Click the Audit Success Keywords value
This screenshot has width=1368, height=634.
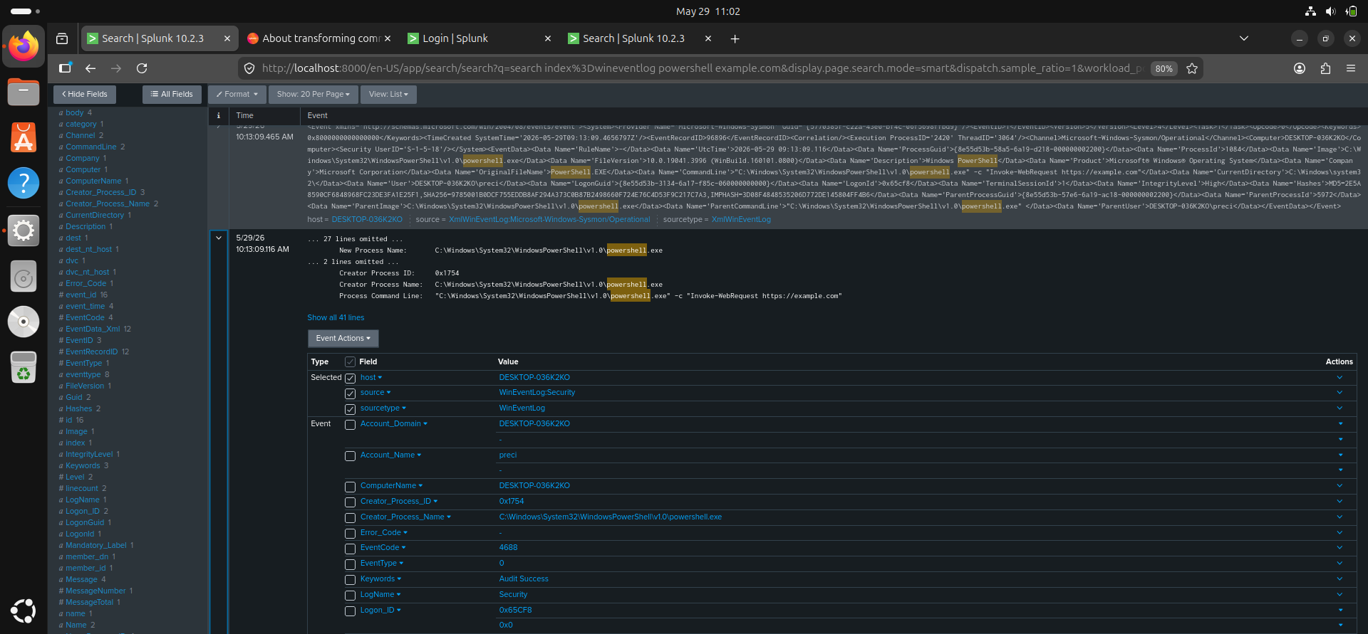(524, 579)
